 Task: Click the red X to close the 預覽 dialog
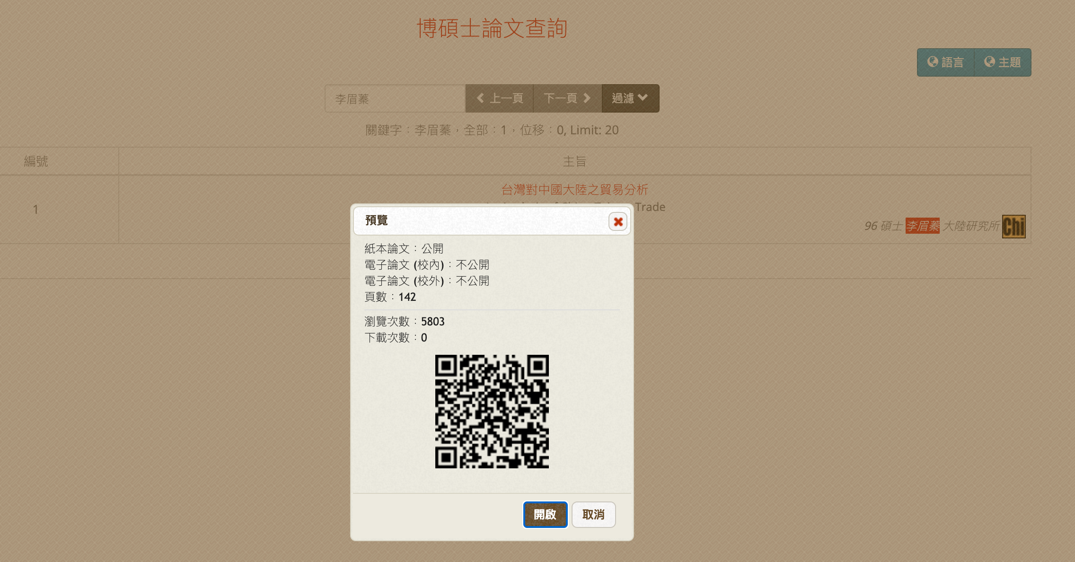[618, 222]
